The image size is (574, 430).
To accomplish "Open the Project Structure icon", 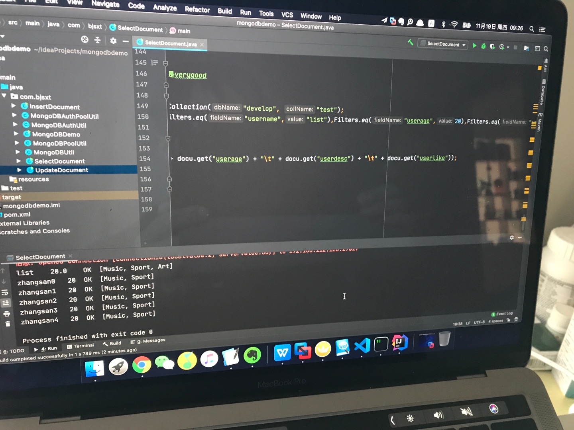I will pyautogui.click(x=527, y=48).
